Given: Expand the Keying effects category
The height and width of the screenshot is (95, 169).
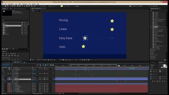Looking at the screenshot, I should pos(151,52).
